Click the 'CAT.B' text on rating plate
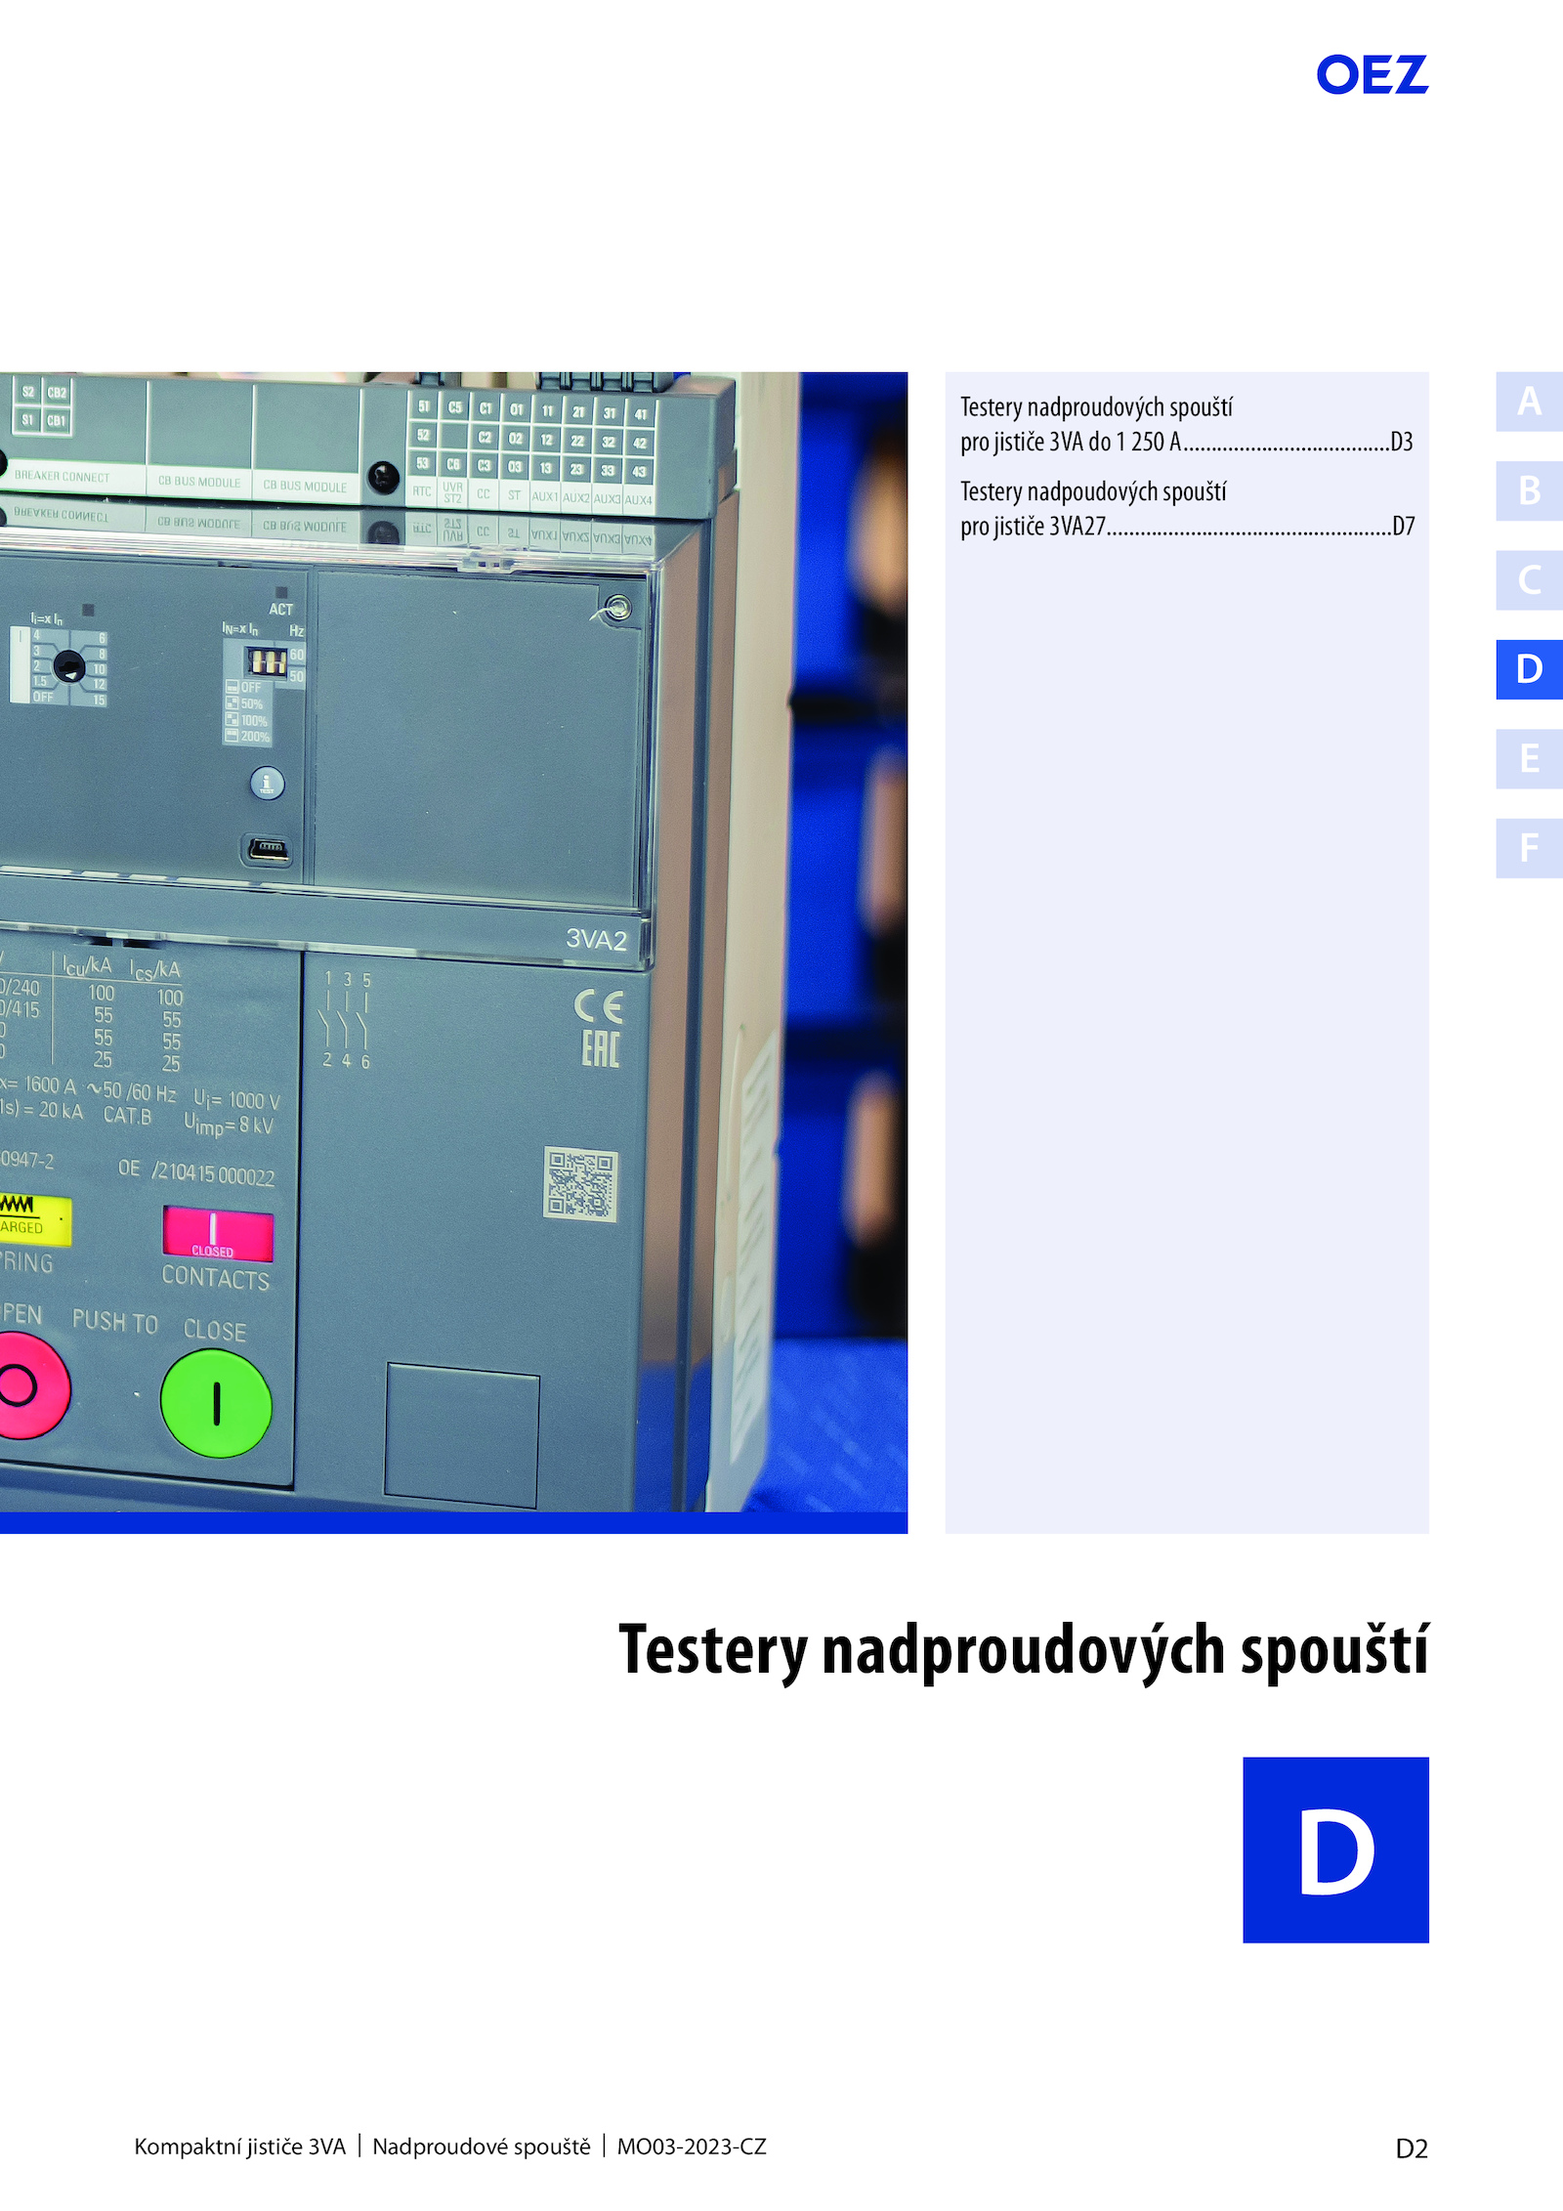Viewport: 1563px width, 2211px height. coord(128,1115)
